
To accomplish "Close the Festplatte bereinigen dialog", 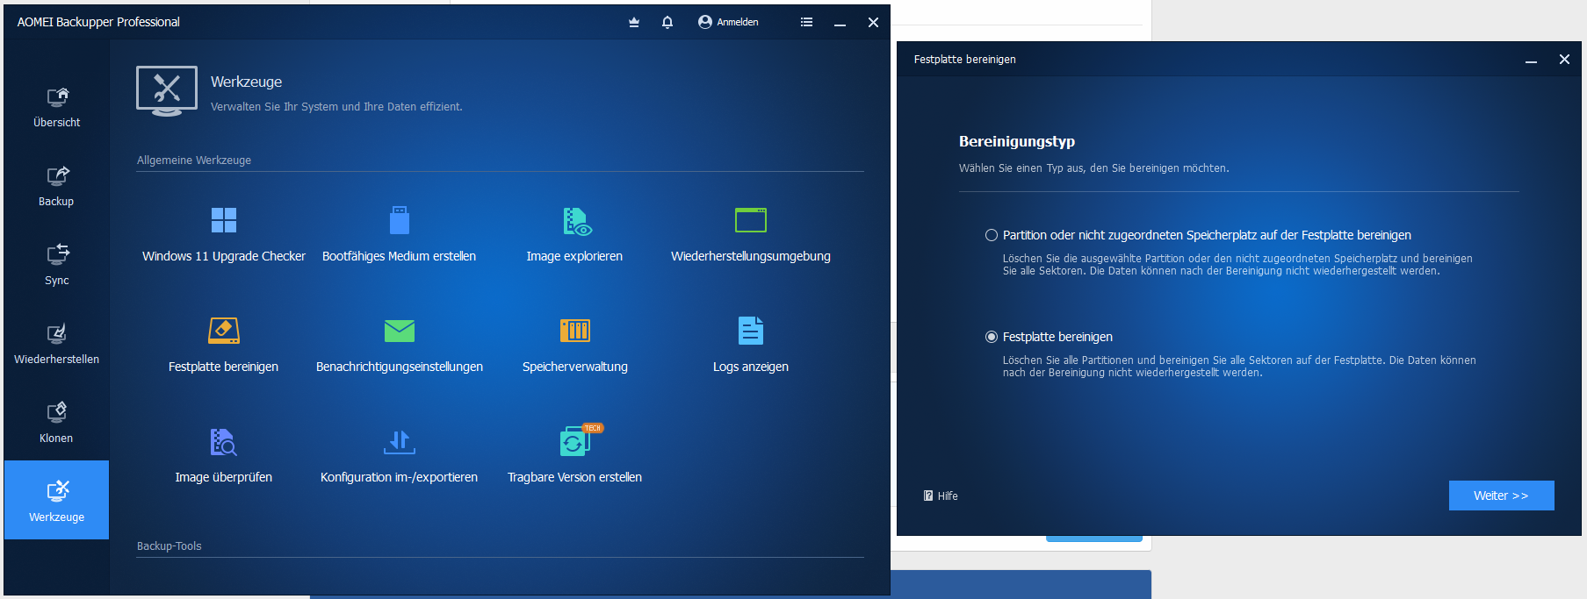I will coord(1564,60).
